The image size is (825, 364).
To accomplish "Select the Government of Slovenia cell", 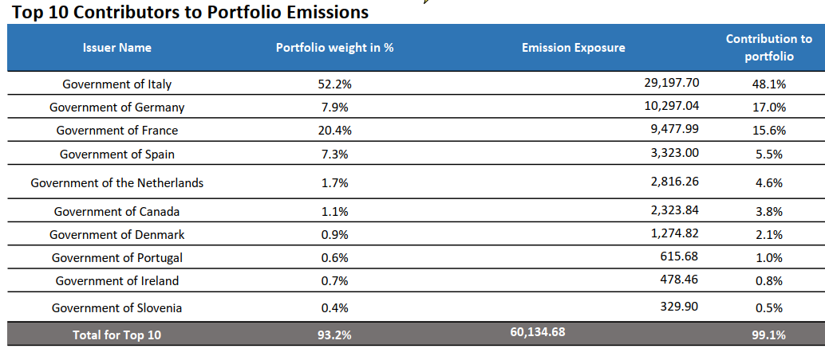I will coord(116,307).
